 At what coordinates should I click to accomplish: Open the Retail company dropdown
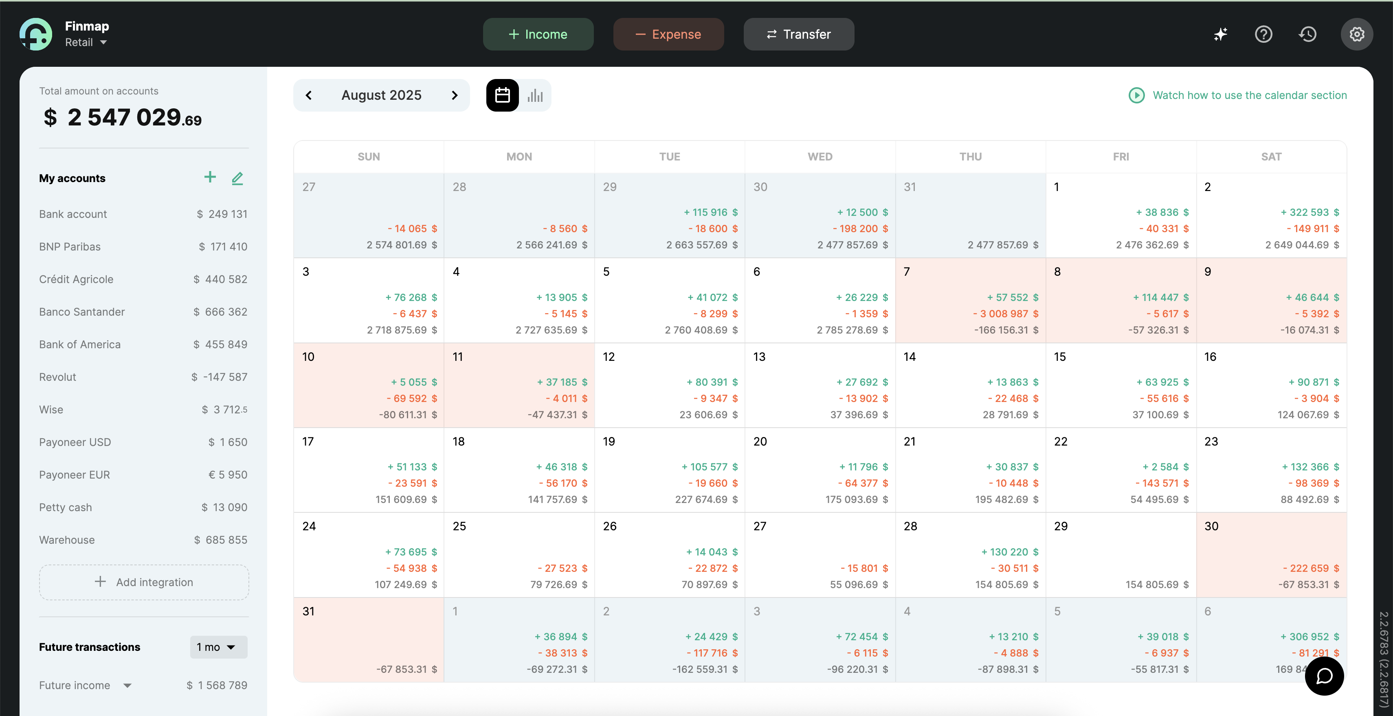pyautogui.click(x=86, y=42)
